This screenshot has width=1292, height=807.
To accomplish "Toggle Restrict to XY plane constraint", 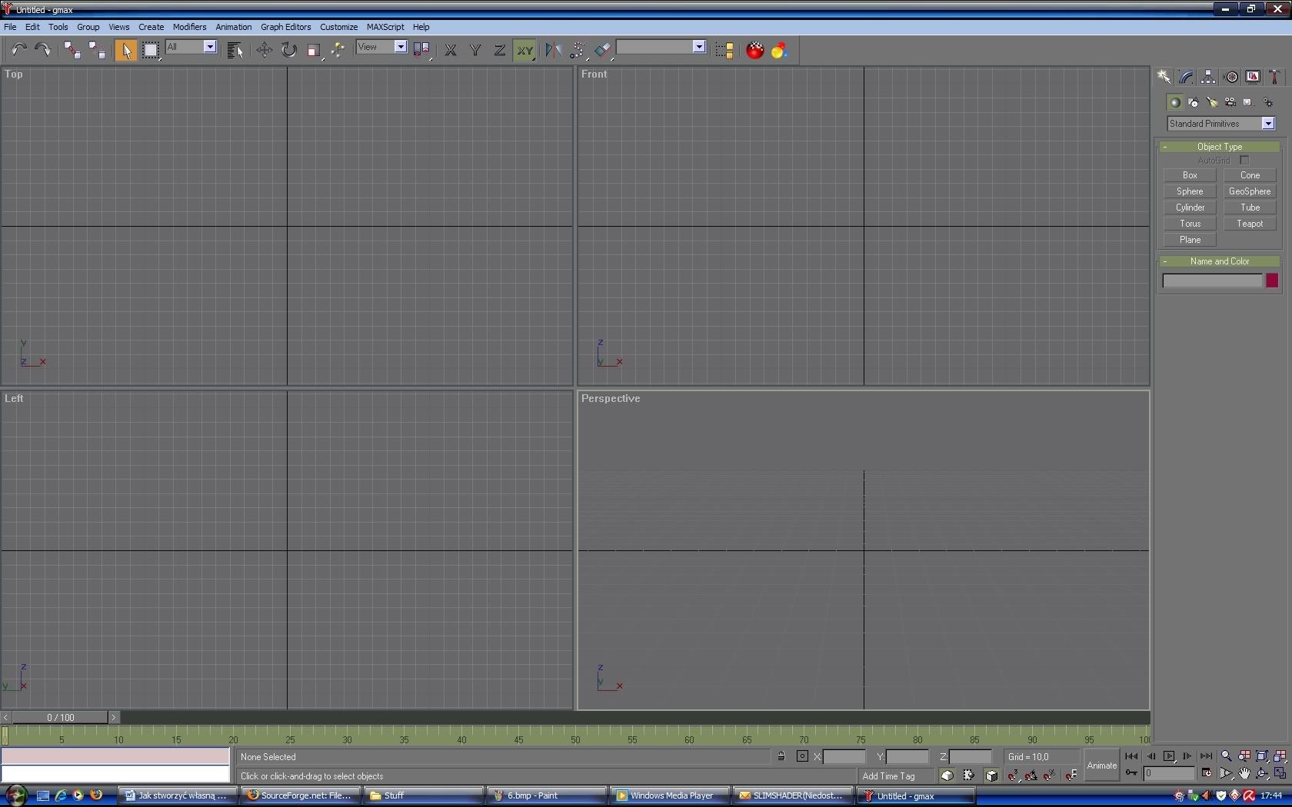I will [524, 50].
